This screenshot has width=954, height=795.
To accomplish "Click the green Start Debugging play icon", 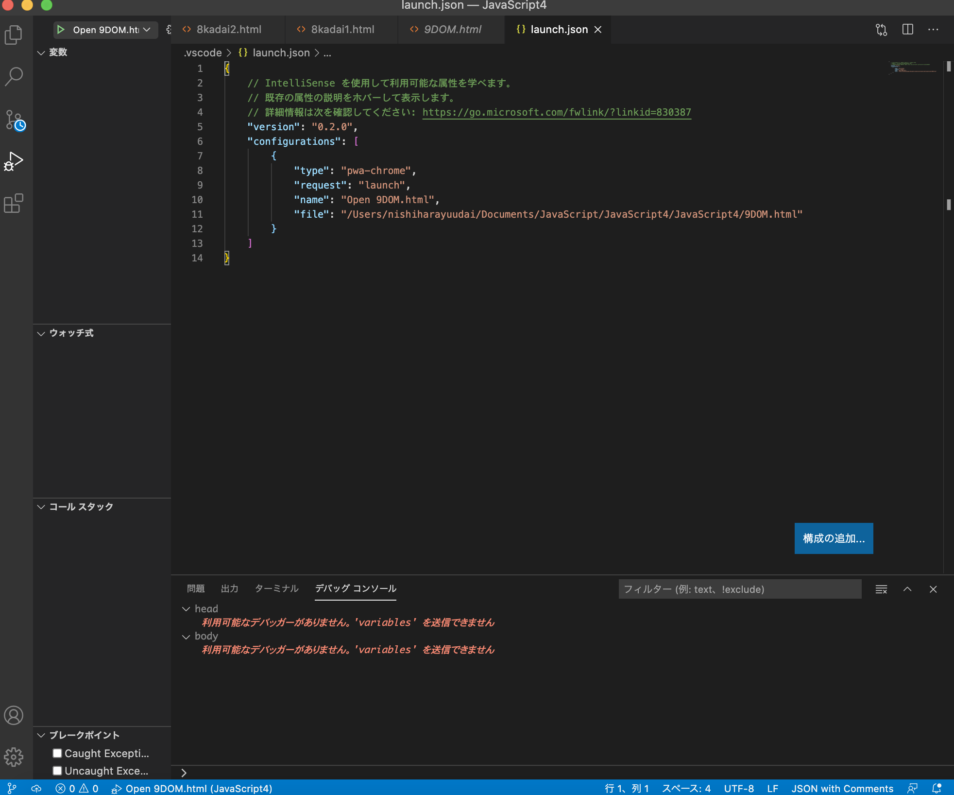I will click(x=61, y=30).
